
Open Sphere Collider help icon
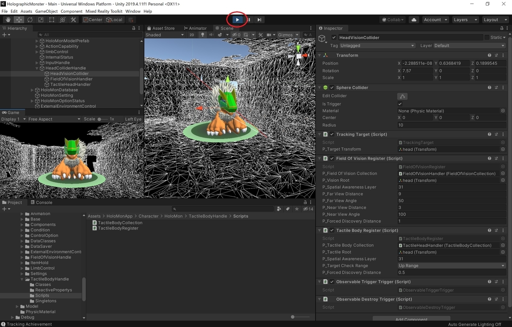point(490,88)
